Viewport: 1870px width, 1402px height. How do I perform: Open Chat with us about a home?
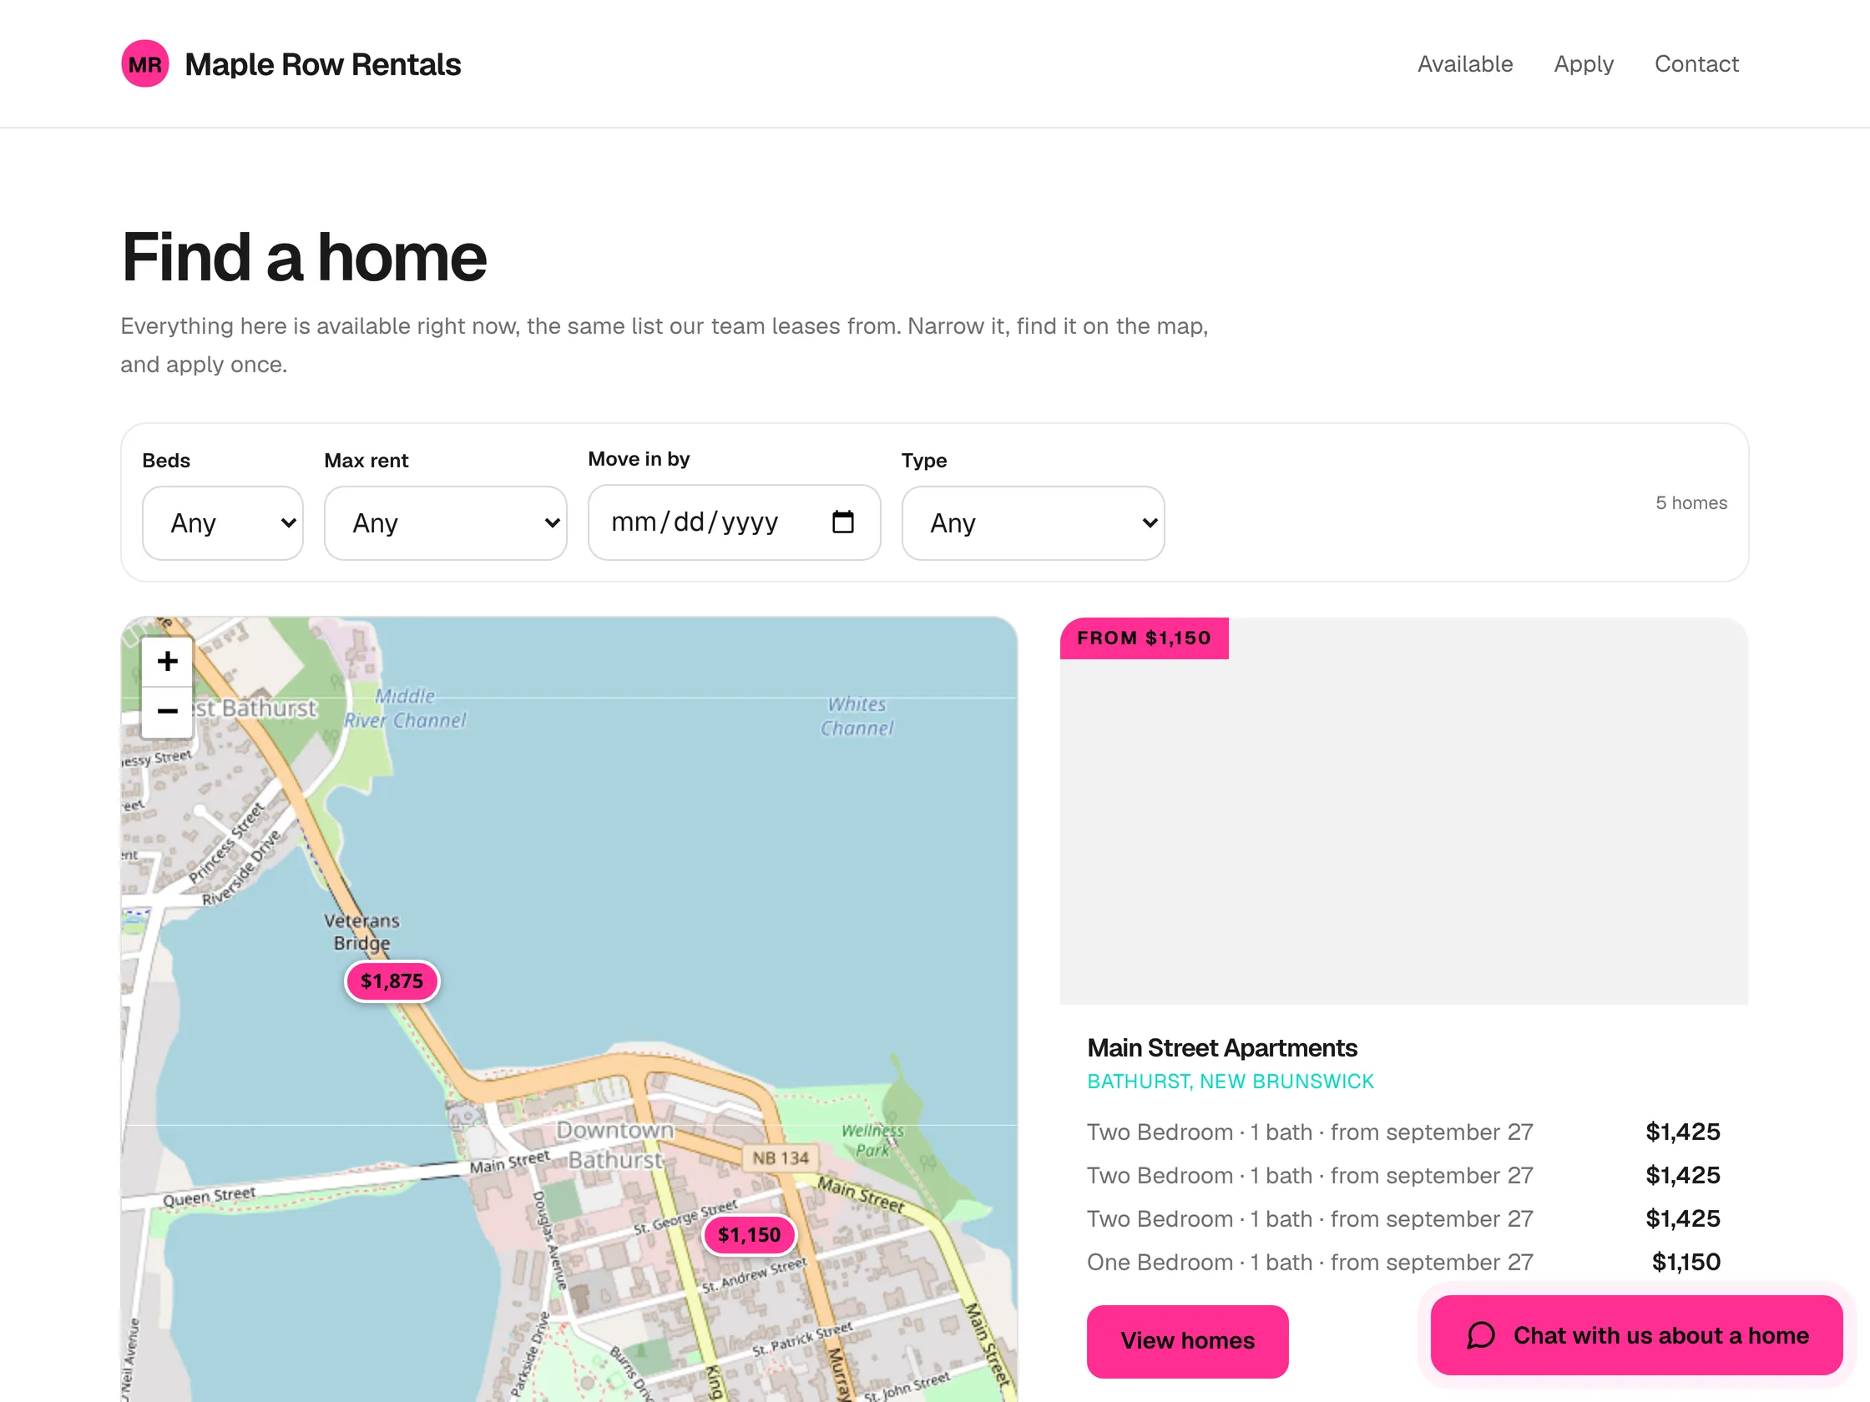(x=1637, y=1335)
